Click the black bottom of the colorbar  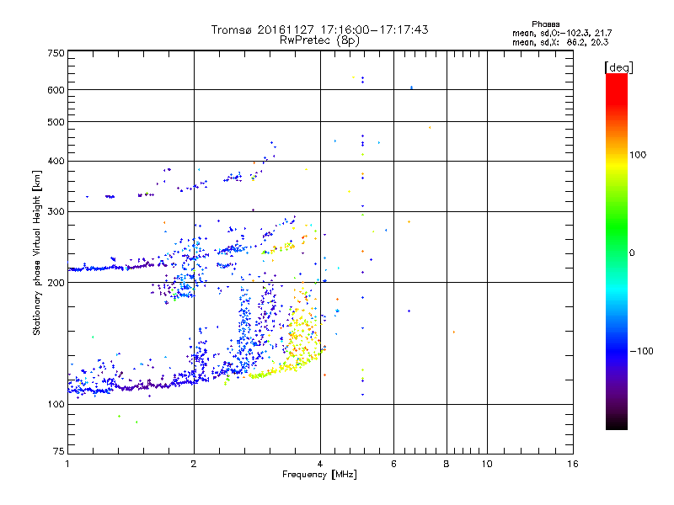pos(617,423)
